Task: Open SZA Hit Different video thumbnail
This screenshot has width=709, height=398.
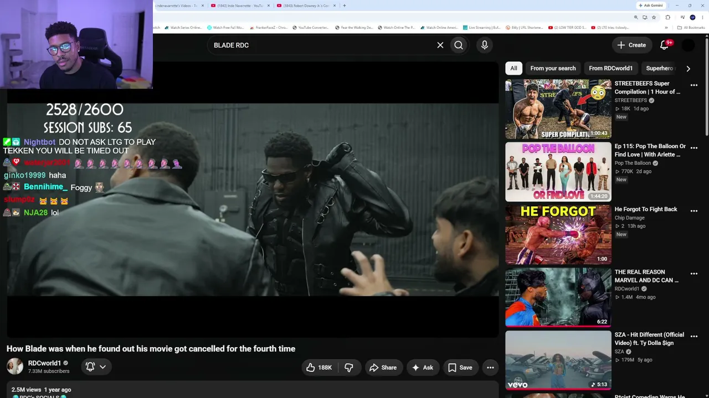Action: [x=558, y=360]
